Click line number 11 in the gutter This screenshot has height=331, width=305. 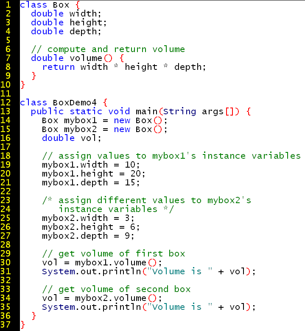[x=6, y=94]
